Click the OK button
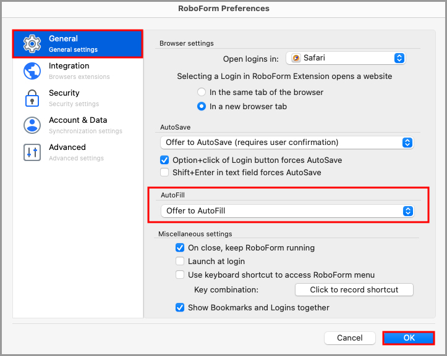The width and height of the screenshot is (447, 356). click(x=409, y=338)
